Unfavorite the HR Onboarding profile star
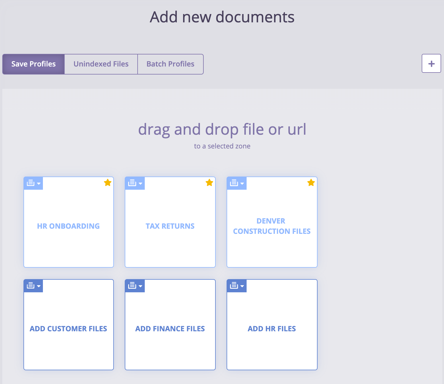Screen dimensions: 444x384 click(108, 182)
